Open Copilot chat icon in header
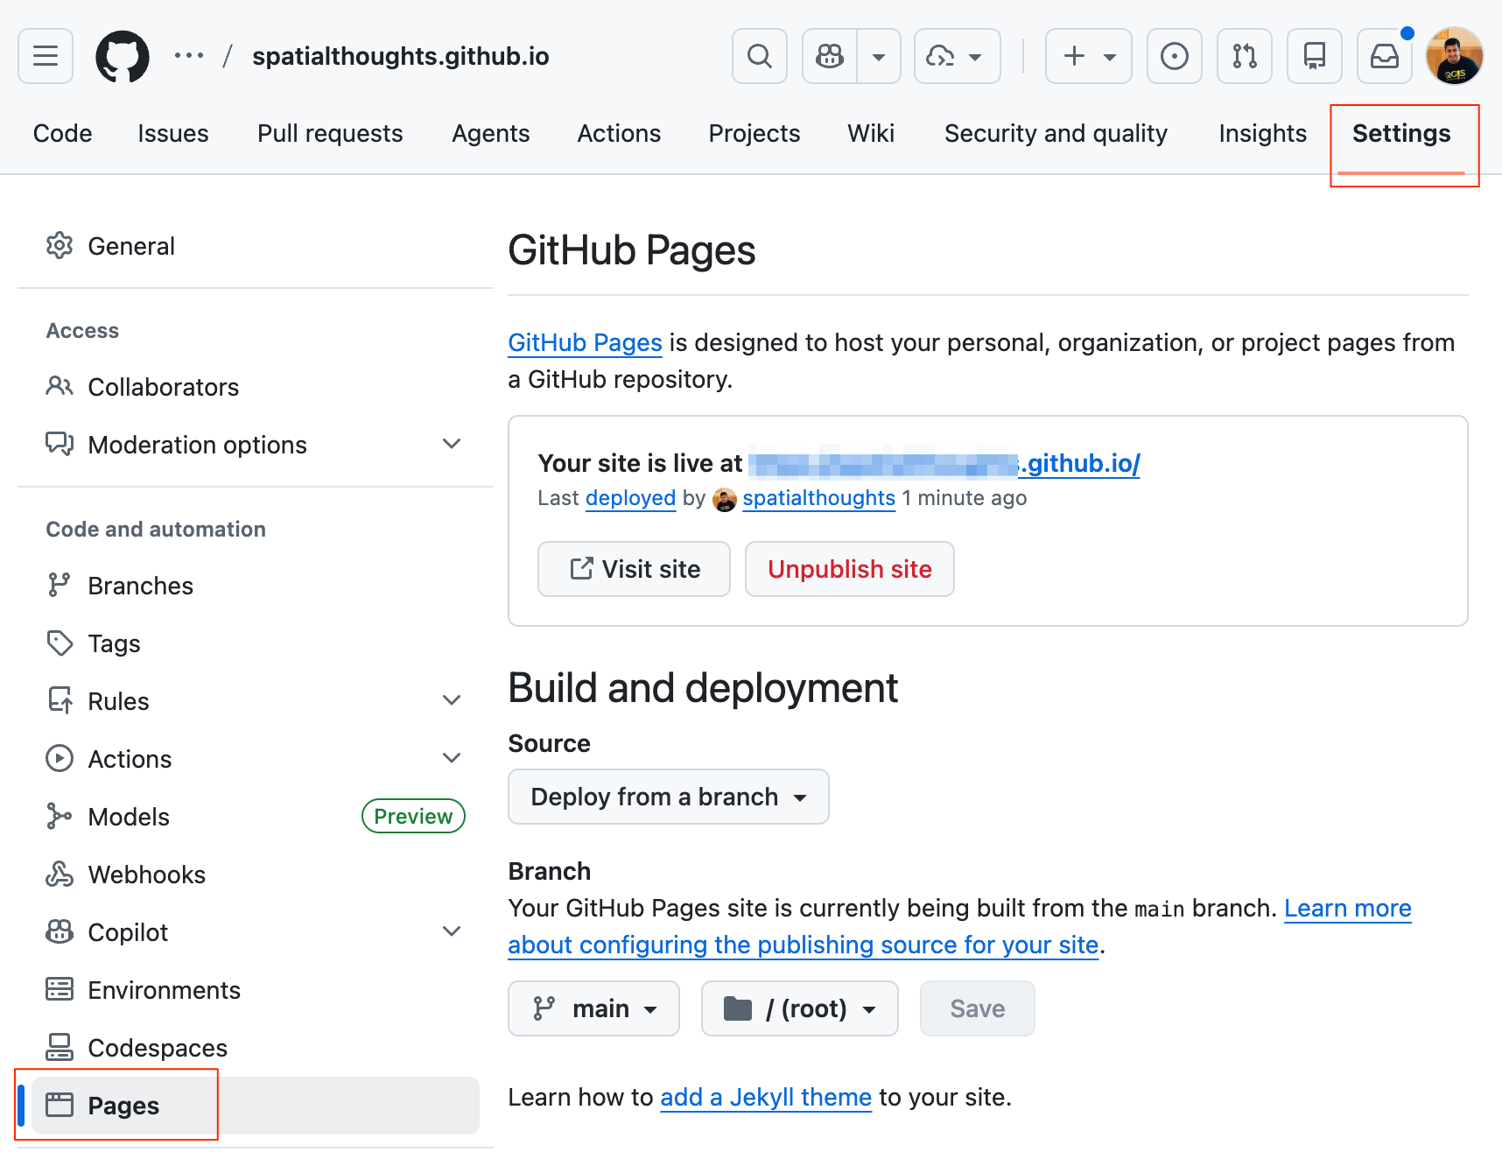This screenshot has height=1152, width=1502. coord(830,56)
